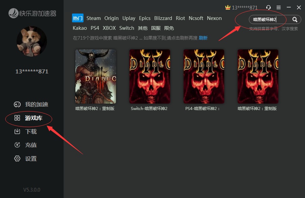Click the 刷新 refresh link
Image resolution: width=305 pixels, height=198 pixels.
pyautogui.click(x=203, y=38)
